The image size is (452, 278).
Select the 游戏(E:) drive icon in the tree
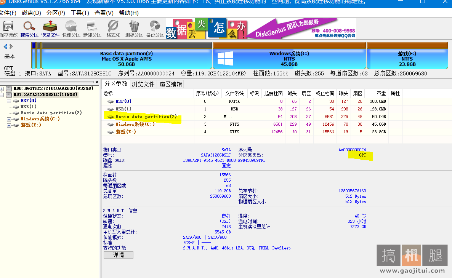click(x=16, y=125)
